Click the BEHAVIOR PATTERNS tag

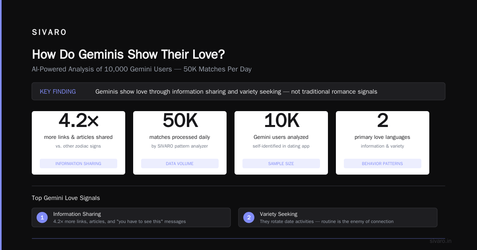(x=382, y=163)
